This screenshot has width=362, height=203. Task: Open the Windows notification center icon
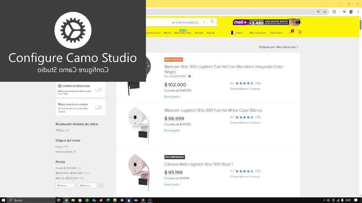coord(356,200)
